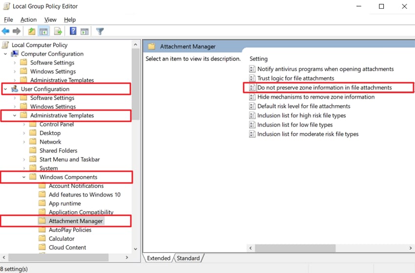415x273 pixels.
Task: Click the Local Computer Policy root icon
Action: coord(5,45)
